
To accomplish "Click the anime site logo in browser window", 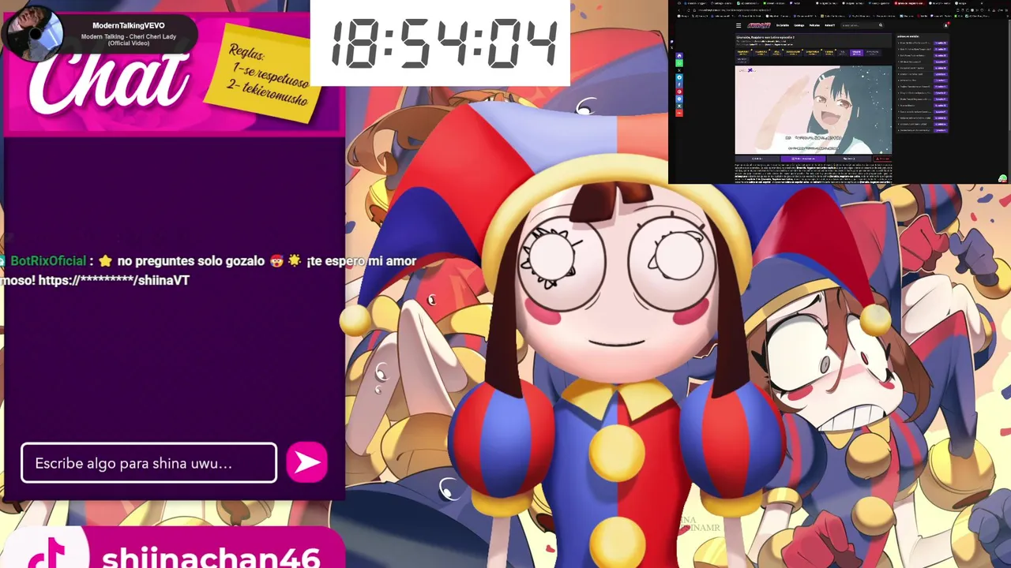I will (x=759, y=25).
